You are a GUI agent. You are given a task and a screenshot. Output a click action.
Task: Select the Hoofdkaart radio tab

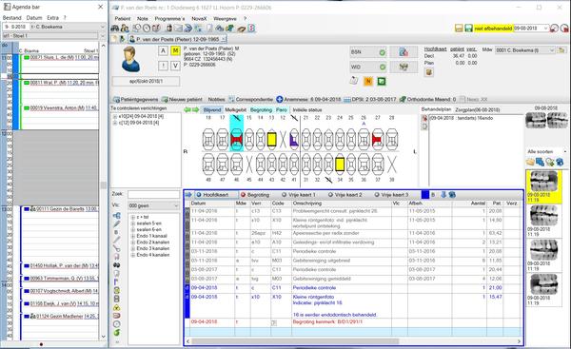pos(212,195)
